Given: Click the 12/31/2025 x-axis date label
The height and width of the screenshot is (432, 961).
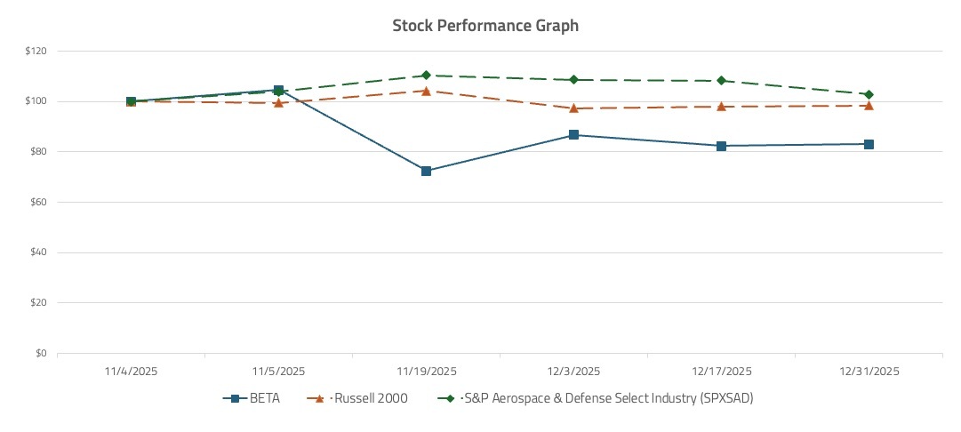Looking at the screenshot, I should pyautogui.click(x=869, y=371).
